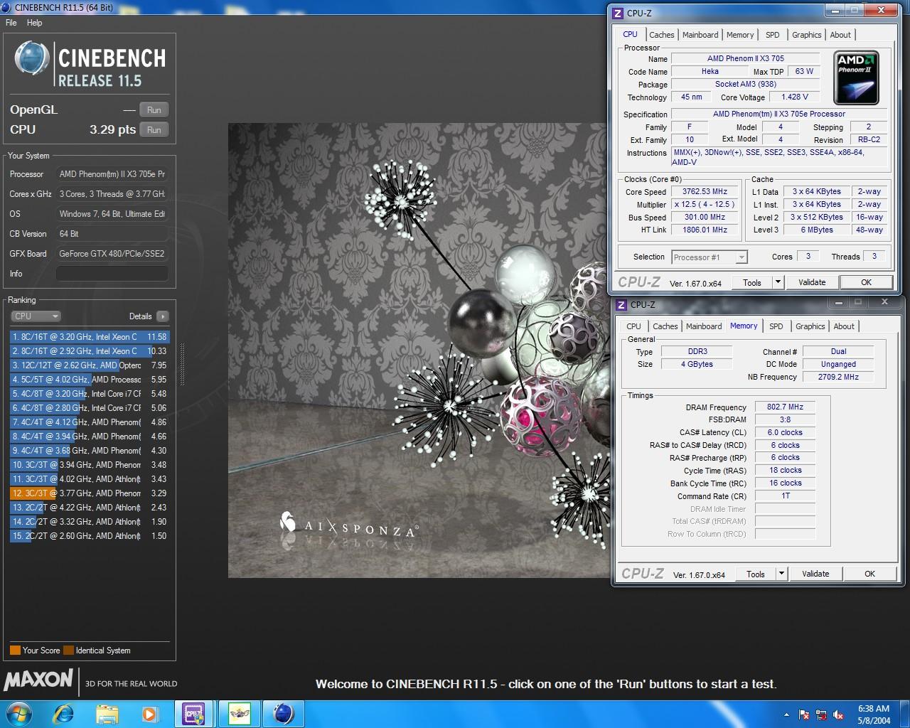Open volume speaker tray icon
This screenshot has height=728, width=910.
point(838,714)
